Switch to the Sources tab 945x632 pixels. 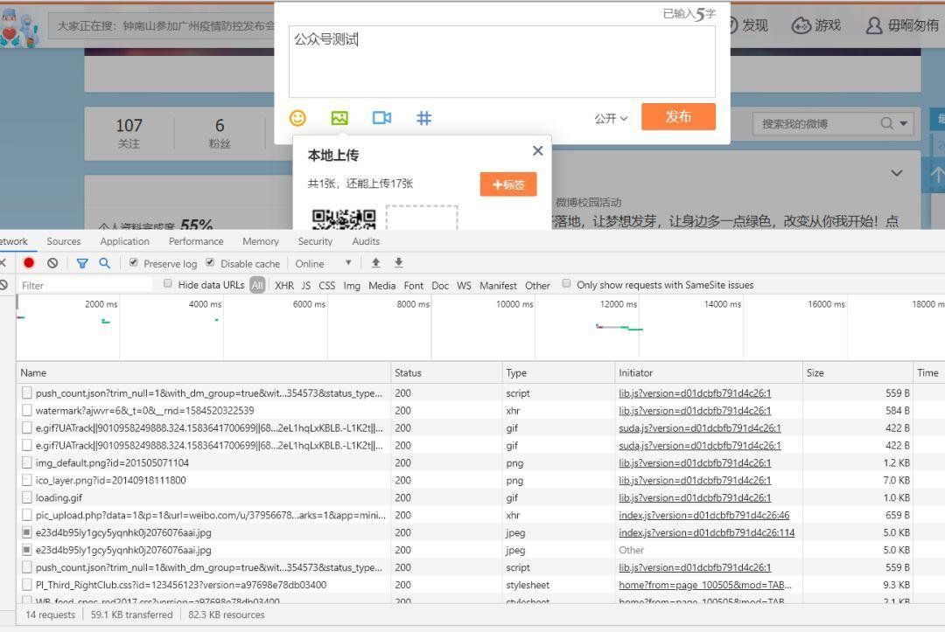coord(63,241)
